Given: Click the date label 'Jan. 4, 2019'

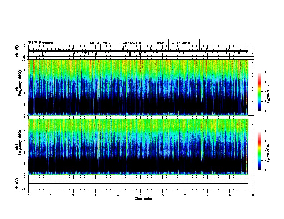Looking at the screenshot, I should (x=100, y=43).
